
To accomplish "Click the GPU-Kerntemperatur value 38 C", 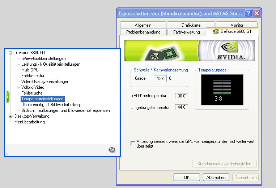I will [182, 96].
